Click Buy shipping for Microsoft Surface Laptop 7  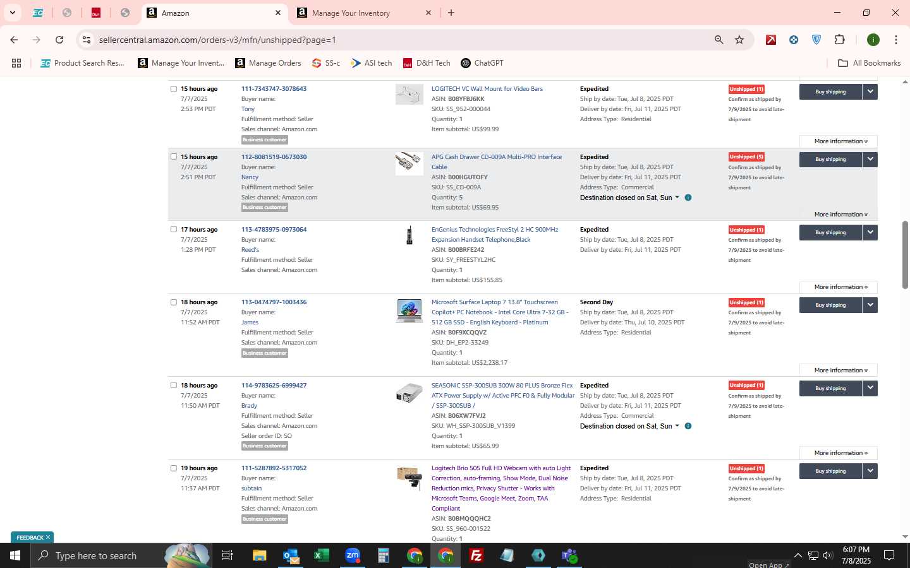[830, 305]
